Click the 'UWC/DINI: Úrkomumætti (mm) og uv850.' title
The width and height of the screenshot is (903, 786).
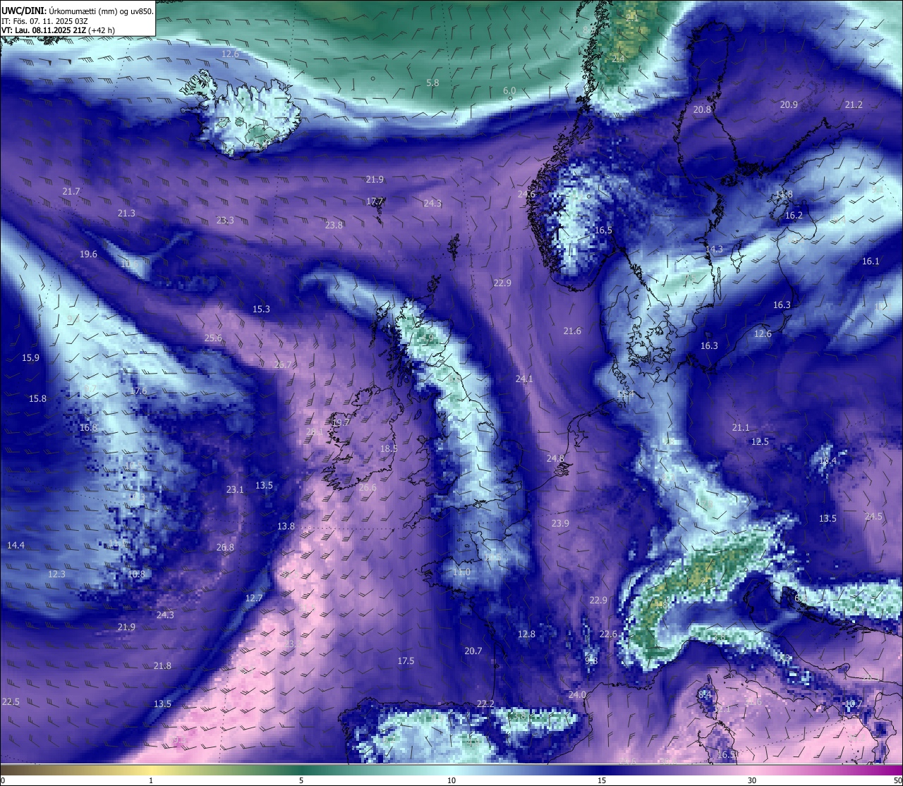(x=78, y=11)
